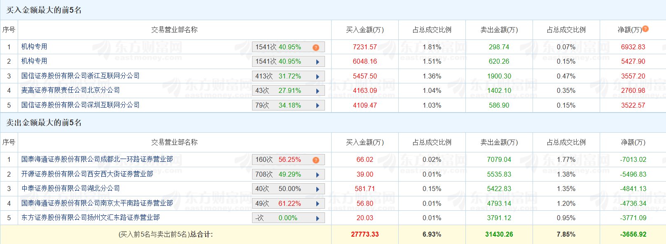Click sell amount 5535.83 cell
The width and height of the screenshot is (666, 244).
click(x=499, y=174)
